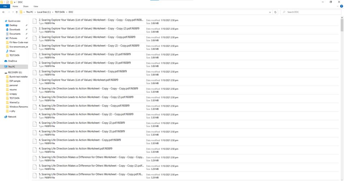The width and height of the screenshot is (344, 181).
Task: Open the recent locations dropdown arrow
Action: click(x=13, y=12)
